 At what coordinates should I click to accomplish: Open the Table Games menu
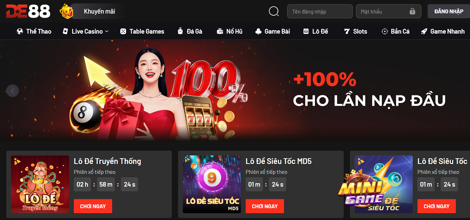coord(142,31)
